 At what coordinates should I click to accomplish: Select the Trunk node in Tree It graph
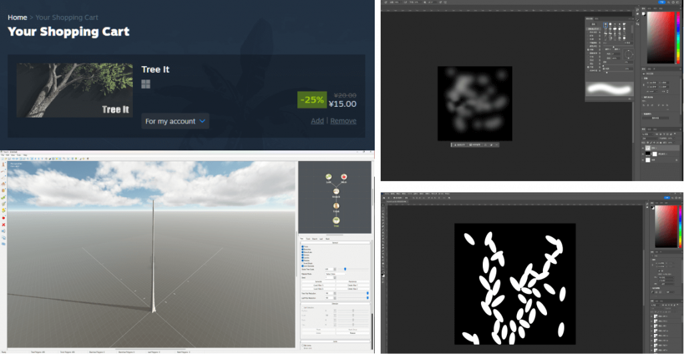pyautogui.click(x=336, y=206)
